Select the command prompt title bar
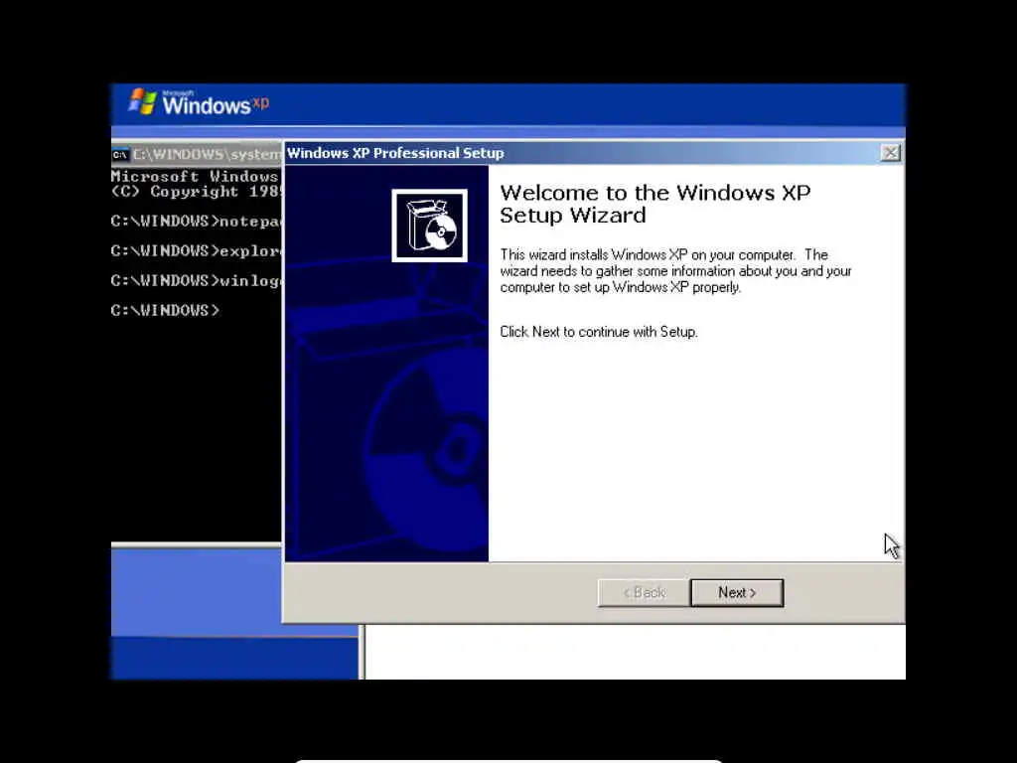 (197, 154)
